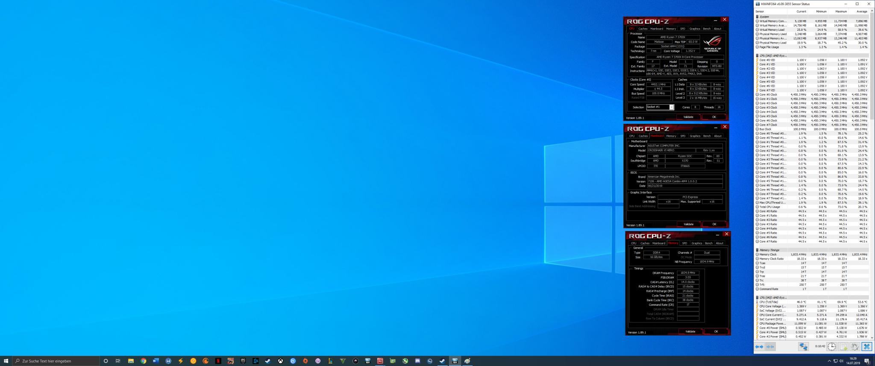Image resolution: width=875 pixels, height=366 pixels.
Task: Click icon beside Page File Usage row
Action: [757, 47]
